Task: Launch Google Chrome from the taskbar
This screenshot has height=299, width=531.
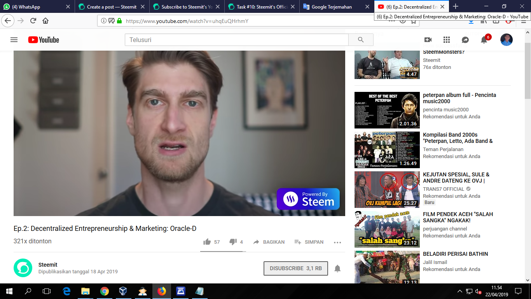Action: pos(104,291)
